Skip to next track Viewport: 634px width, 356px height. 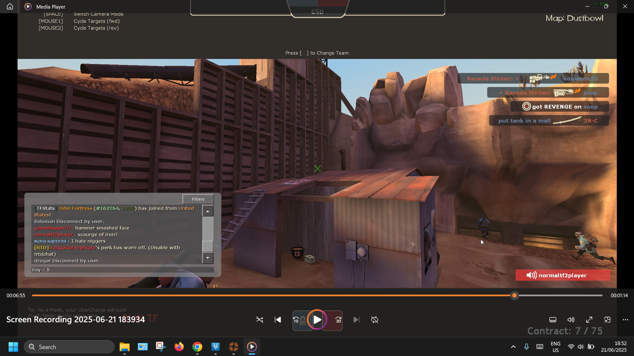coord(356,320)
